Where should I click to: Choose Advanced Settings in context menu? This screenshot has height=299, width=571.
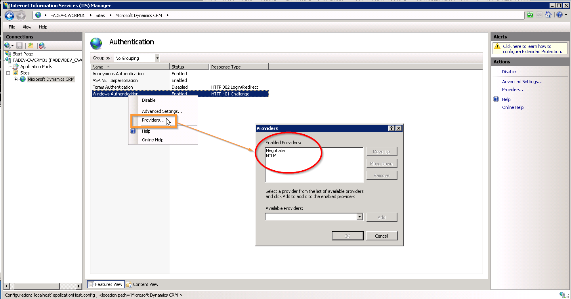tap(162, 111)
